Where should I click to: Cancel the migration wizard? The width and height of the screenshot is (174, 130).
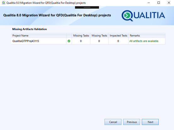click(x=113, y=122)
